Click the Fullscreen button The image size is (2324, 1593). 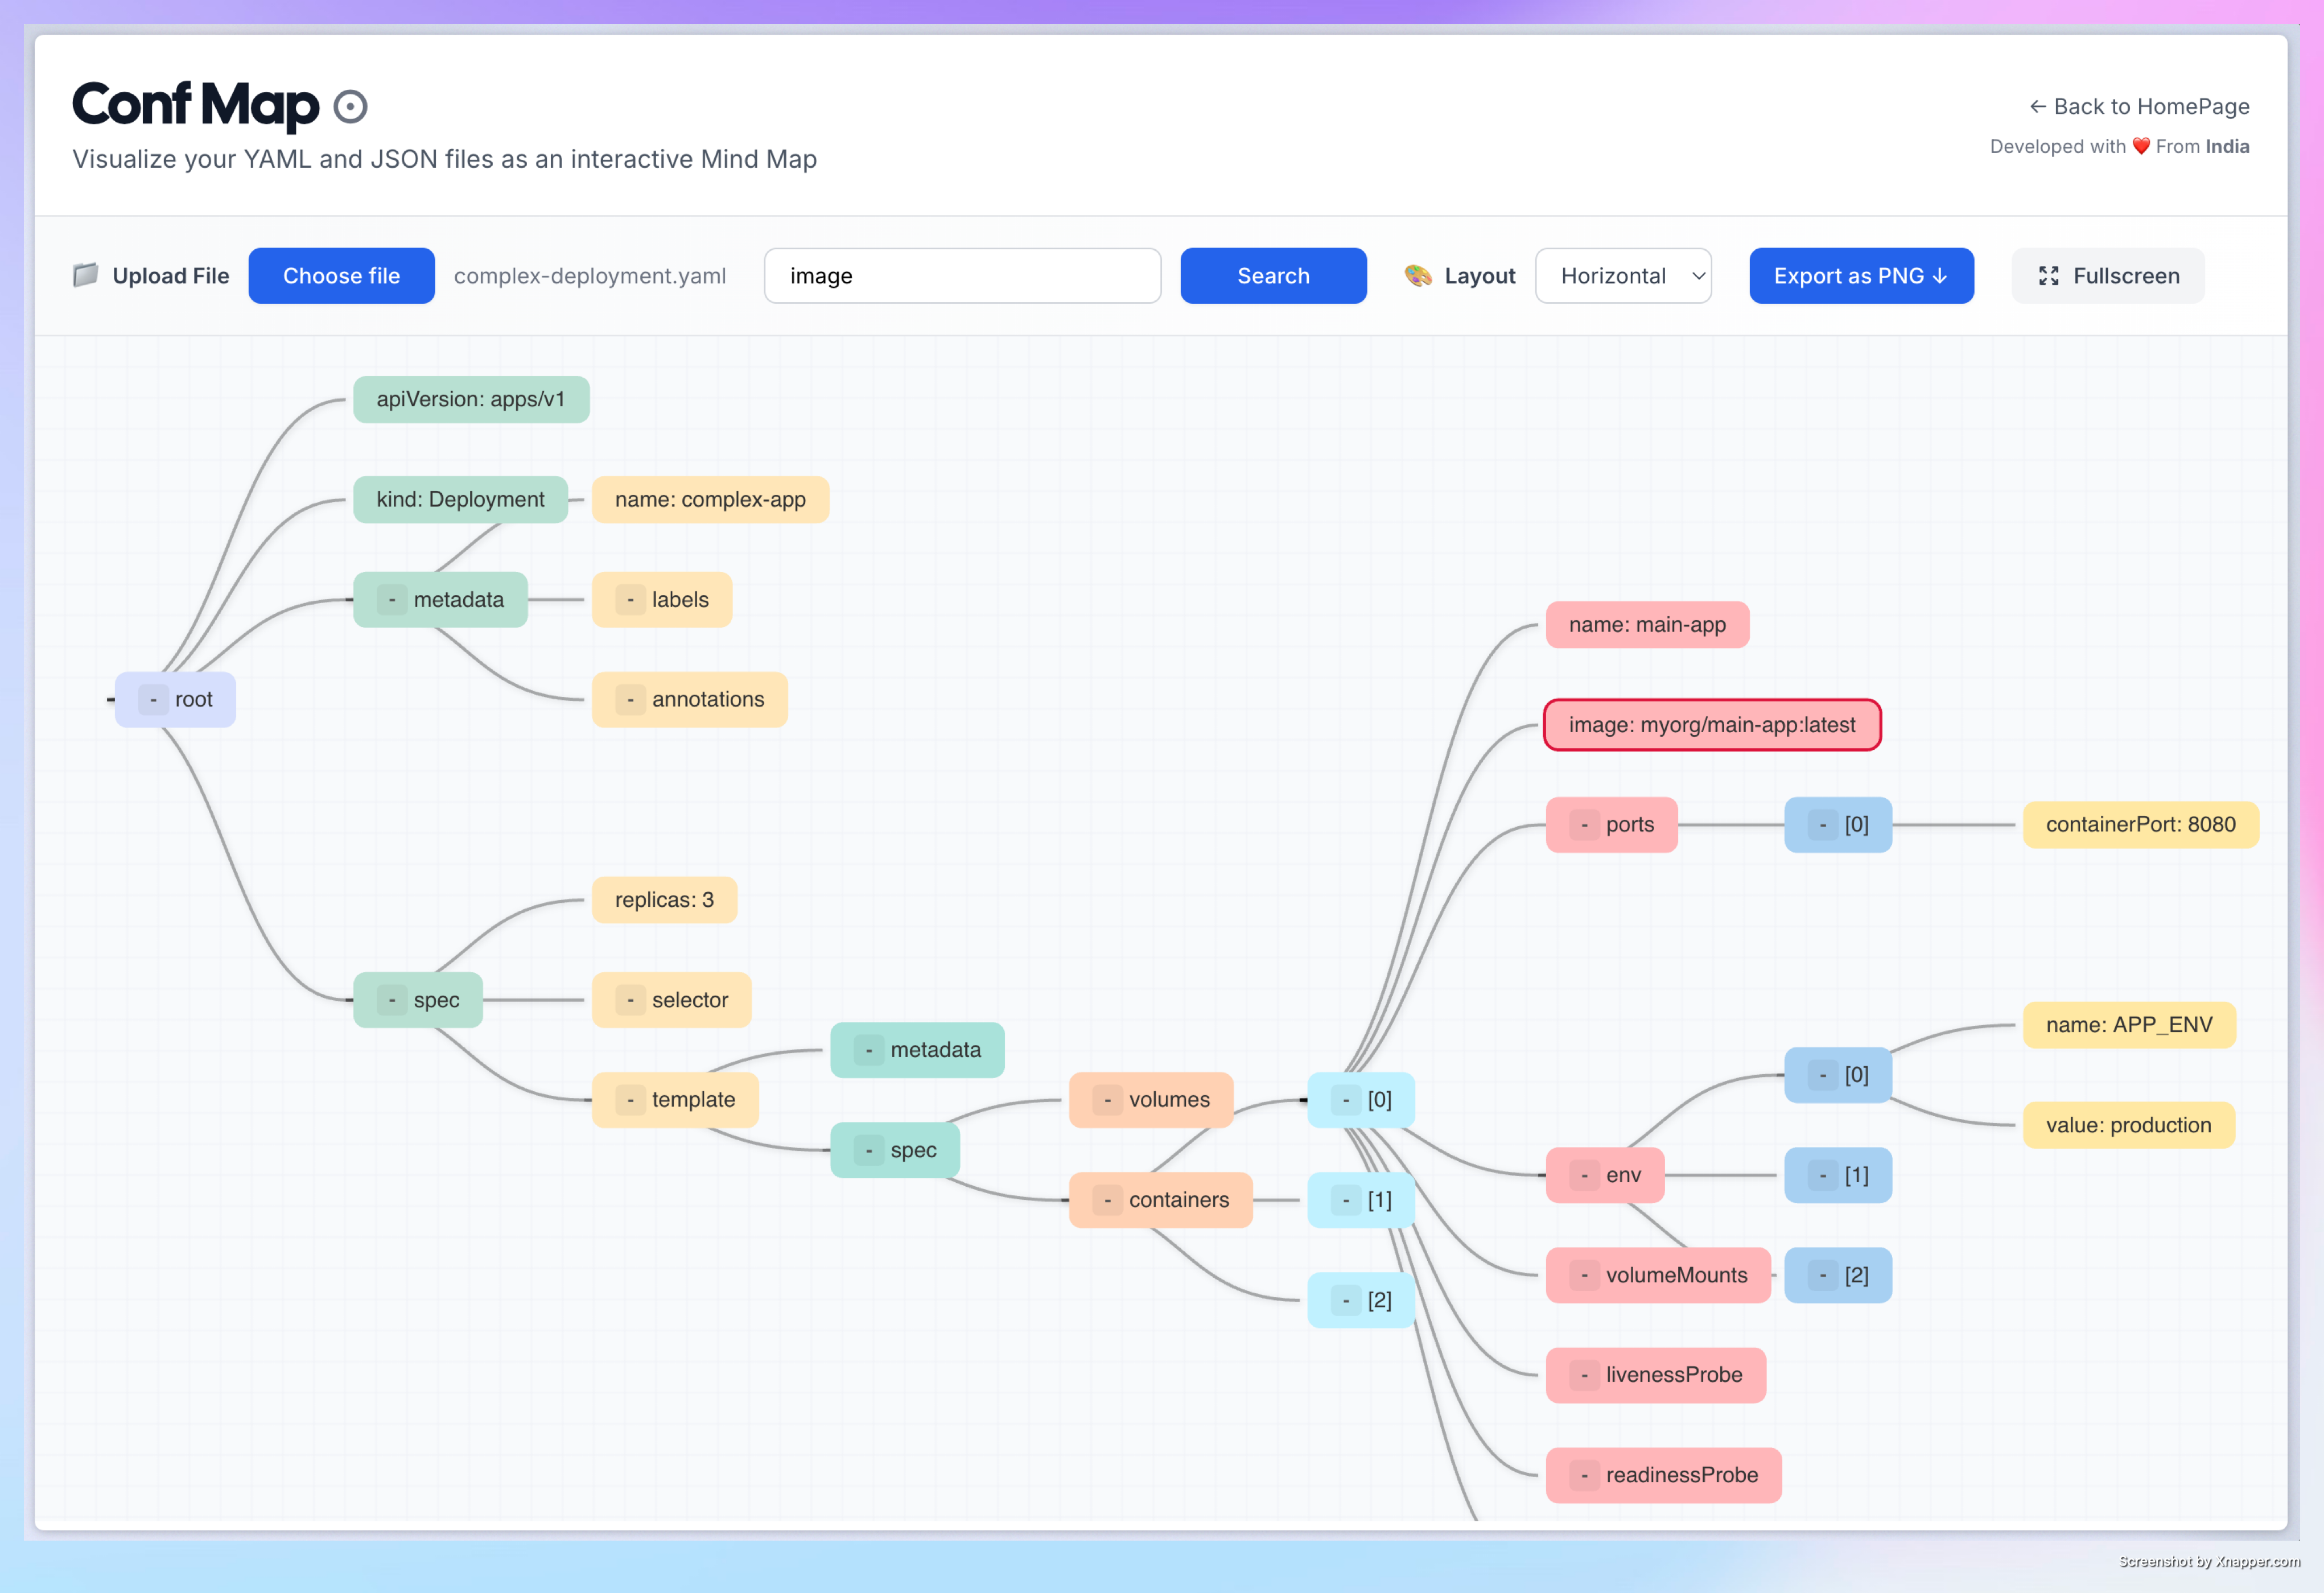pos(2108,276)
